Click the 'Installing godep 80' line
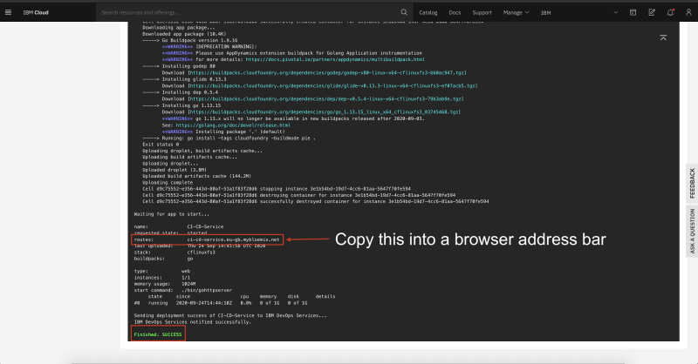 [179, 66]
